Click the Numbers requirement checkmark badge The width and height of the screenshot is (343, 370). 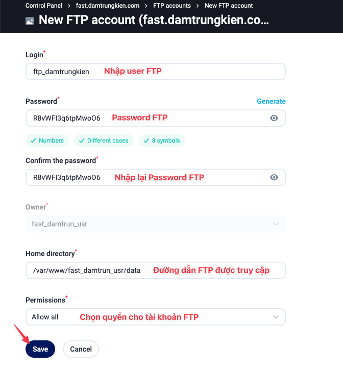(x=47, y=141)
